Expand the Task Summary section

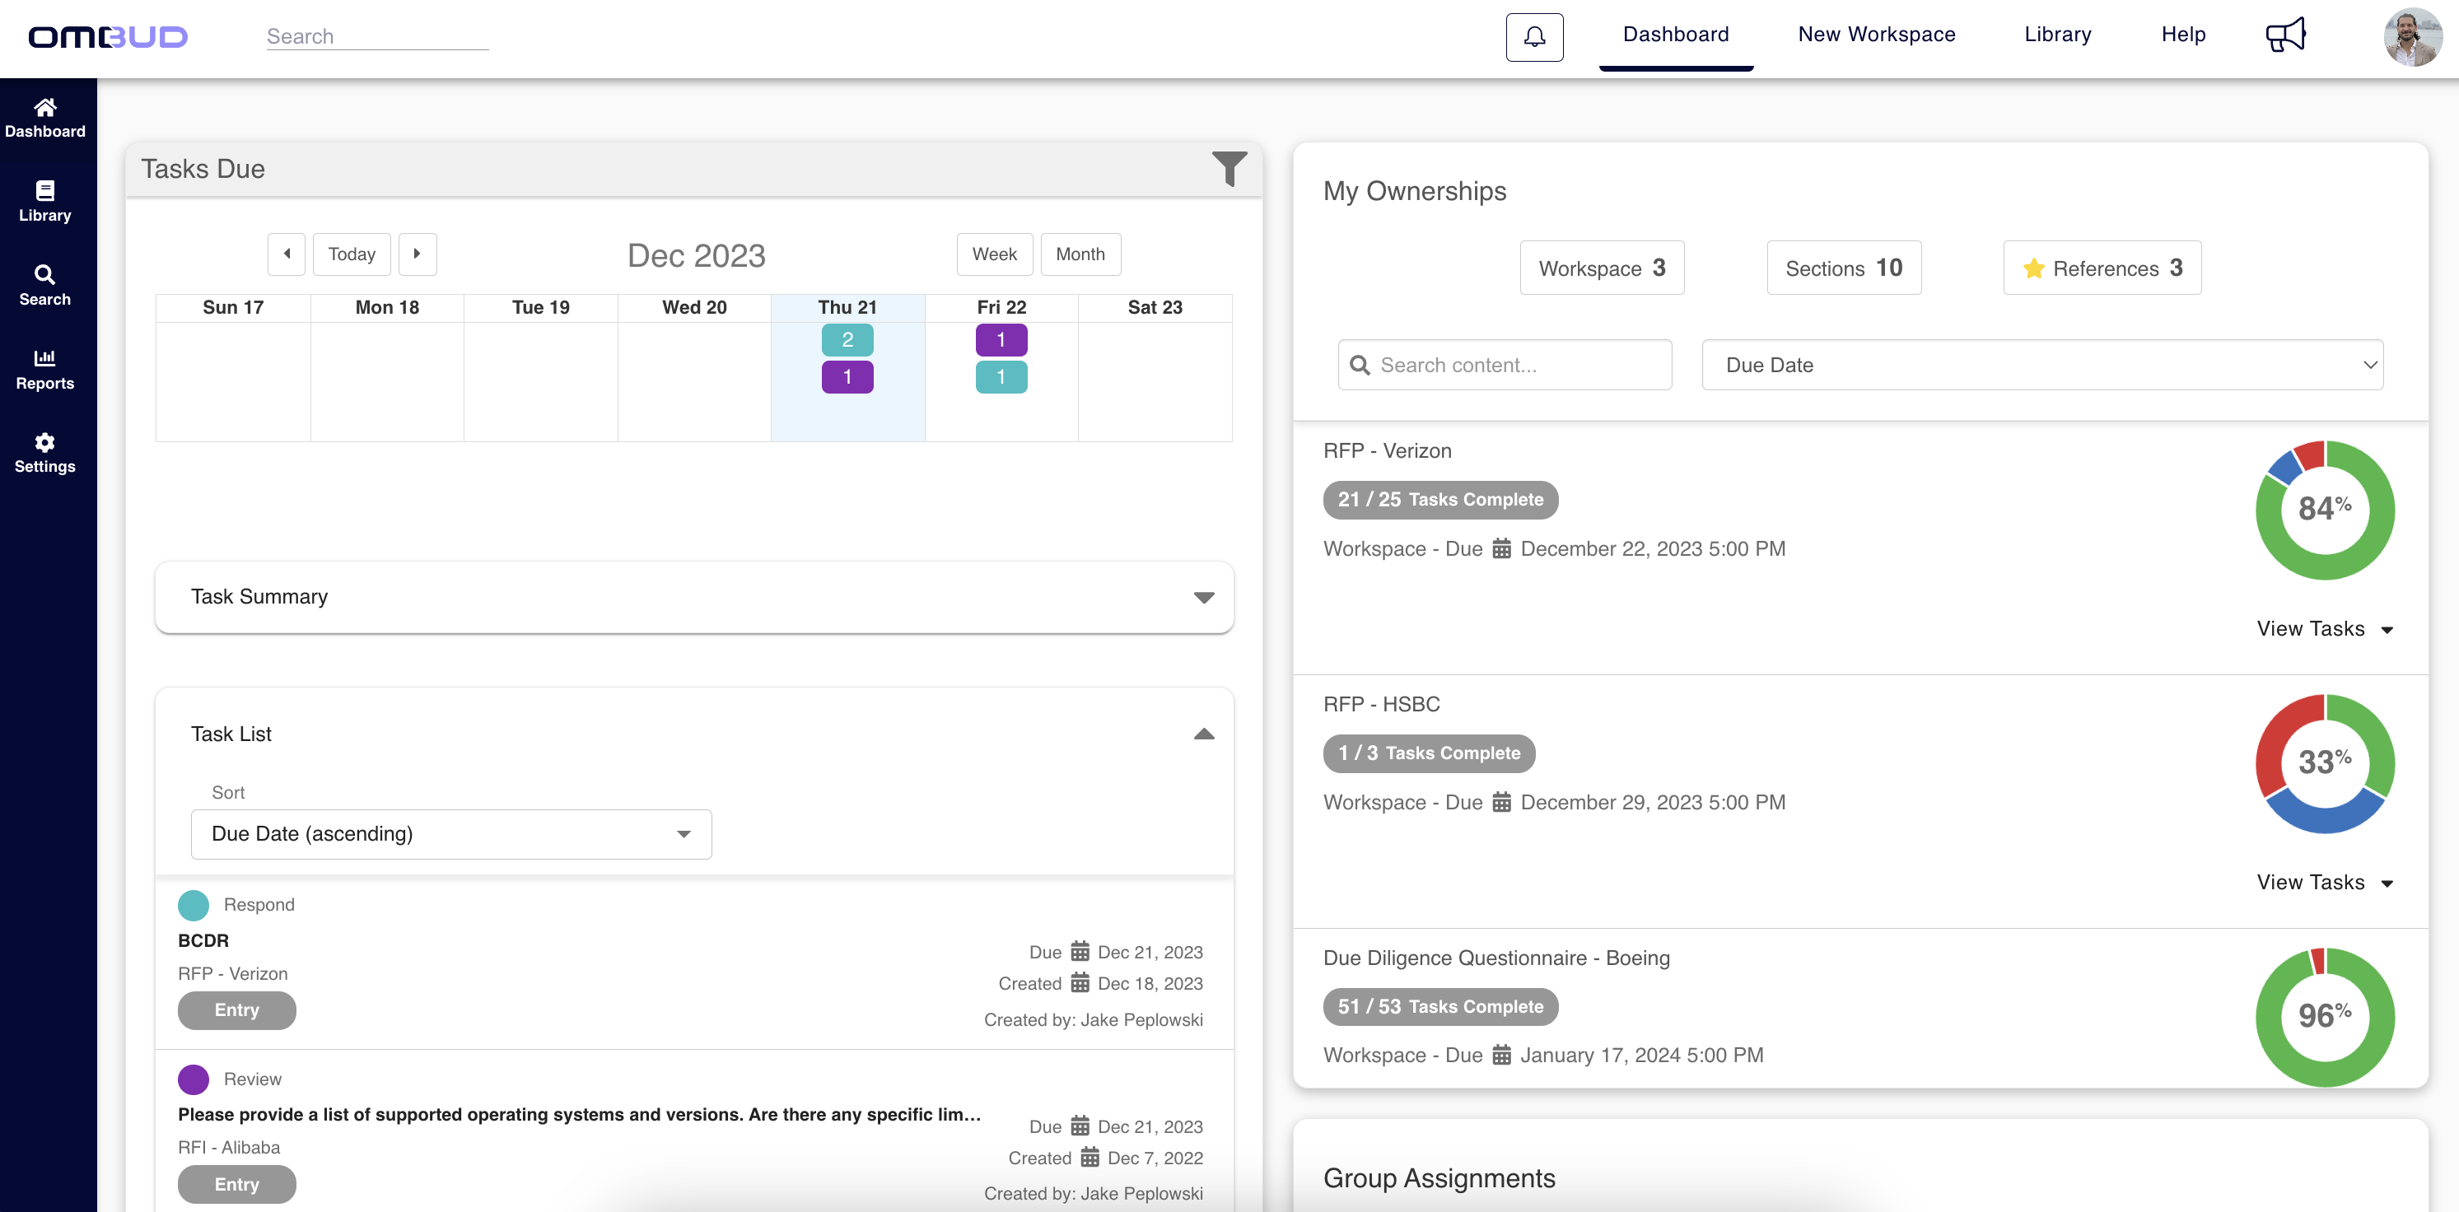pos(1205,598)
